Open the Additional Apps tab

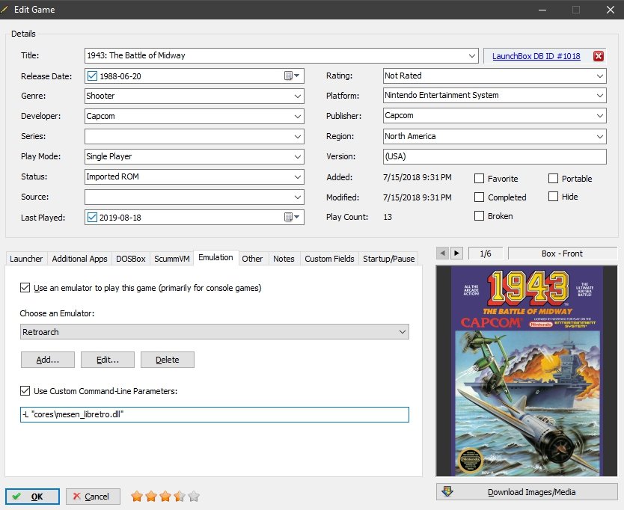click(79, 259)
